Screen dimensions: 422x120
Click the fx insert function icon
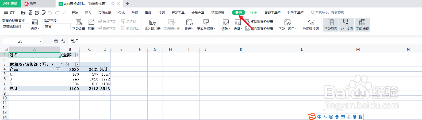pyautogui.click(x=63, y=41)
